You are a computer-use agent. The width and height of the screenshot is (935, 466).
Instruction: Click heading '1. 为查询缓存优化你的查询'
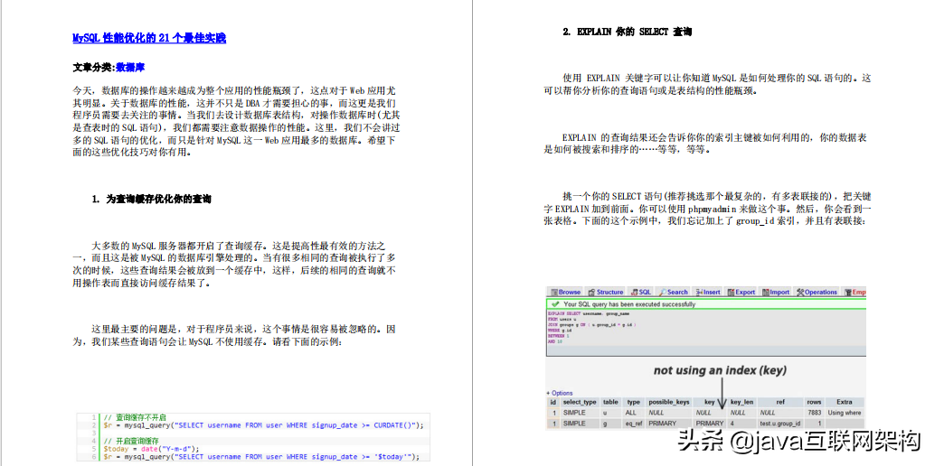point(151,199)
